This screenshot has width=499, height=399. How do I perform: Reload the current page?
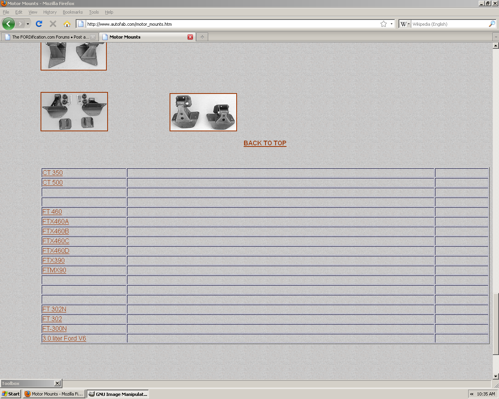[x=39, y=24]
